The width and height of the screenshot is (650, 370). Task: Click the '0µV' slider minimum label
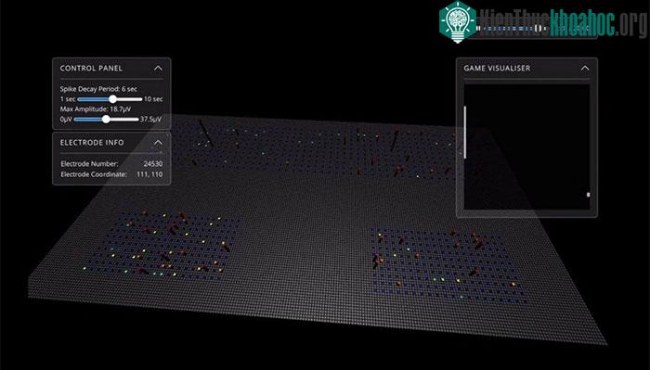[66, 120]
